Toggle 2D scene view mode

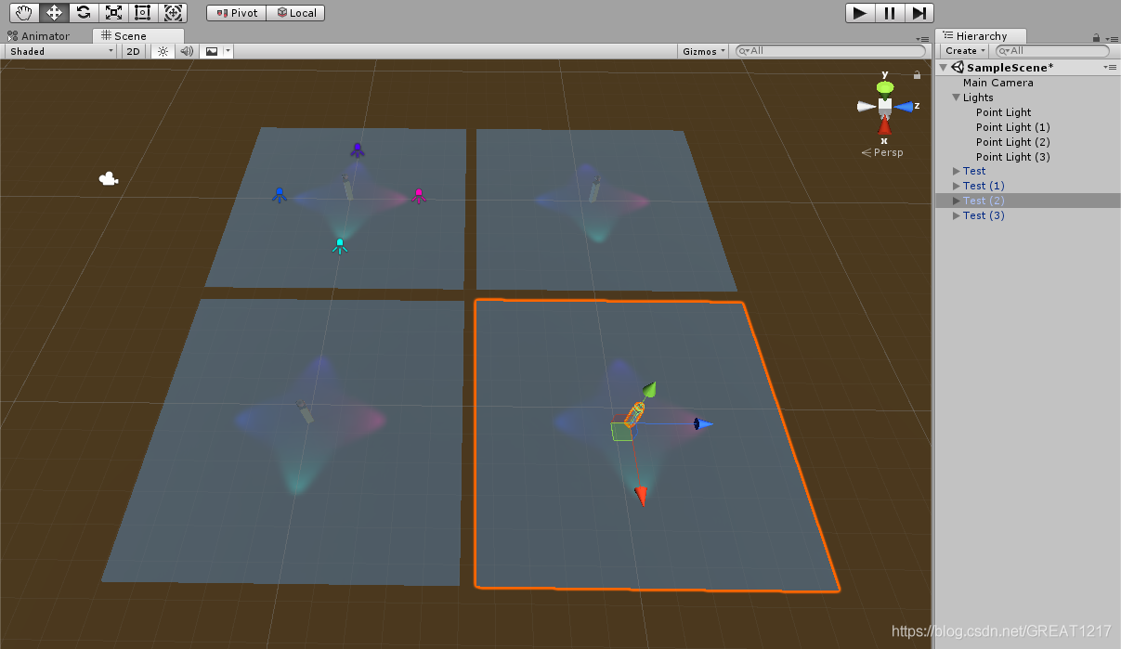(133, 51)
